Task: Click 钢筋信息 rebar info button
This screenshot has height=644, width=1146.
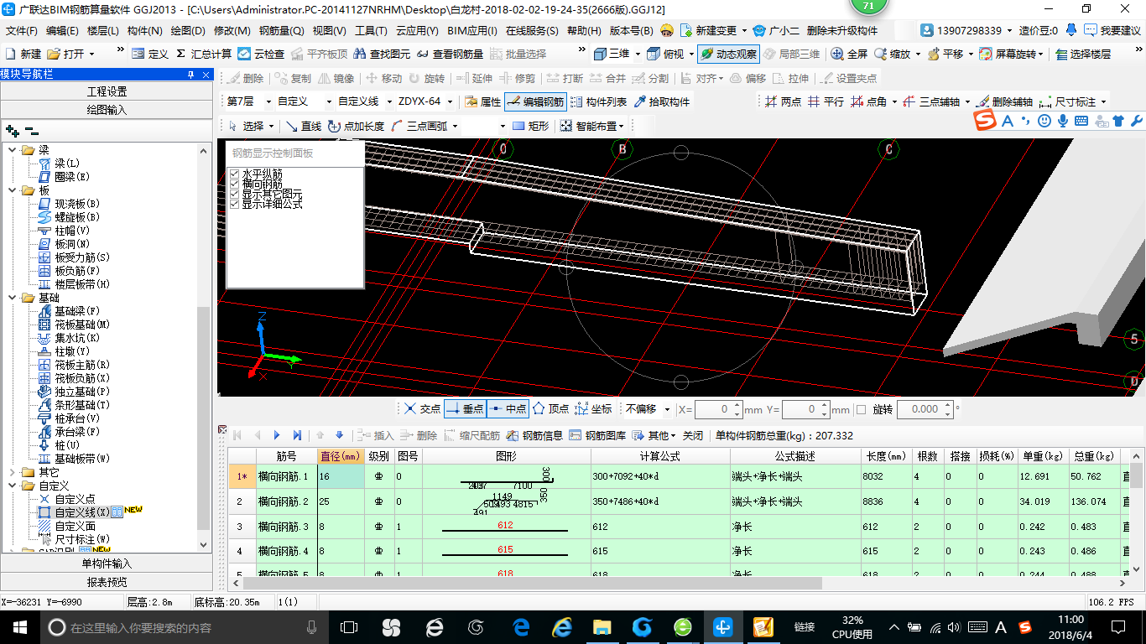Action: point(534,435)
